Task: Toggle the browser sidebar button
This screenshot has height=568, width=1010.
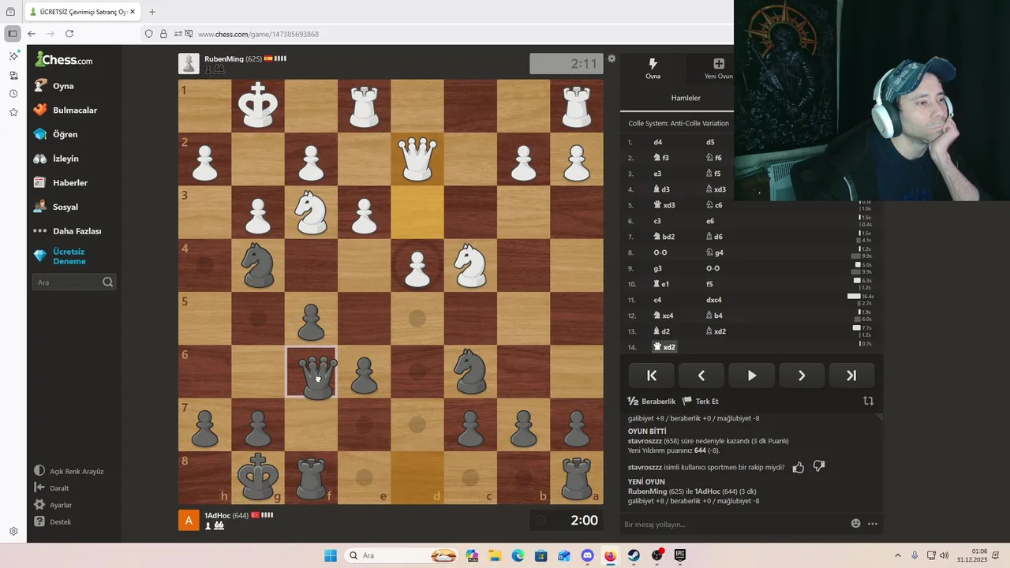Action: (13, 34)
